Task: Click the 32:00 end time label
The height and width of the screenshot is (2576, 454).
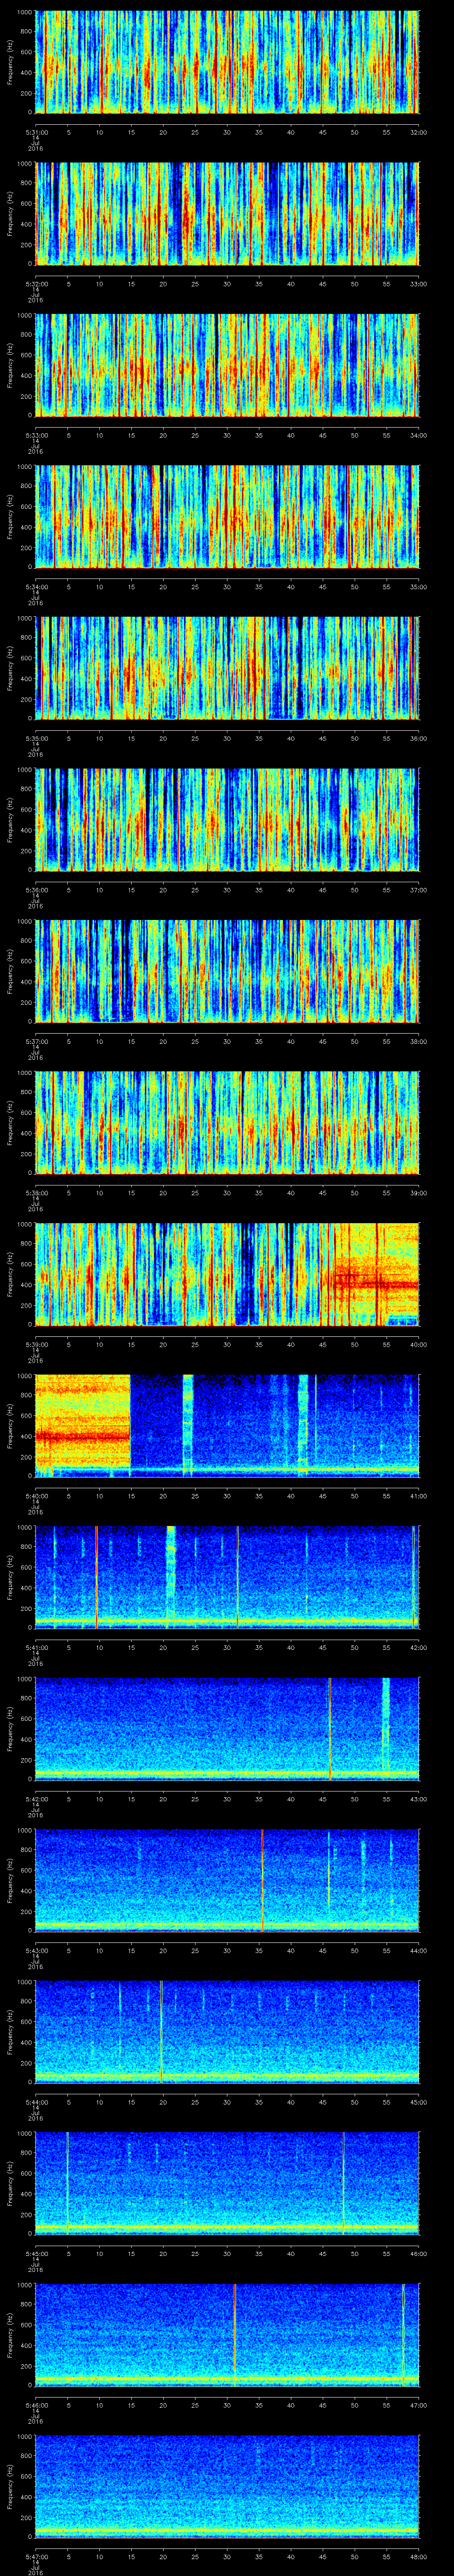Action: click(x=418, y=132)
